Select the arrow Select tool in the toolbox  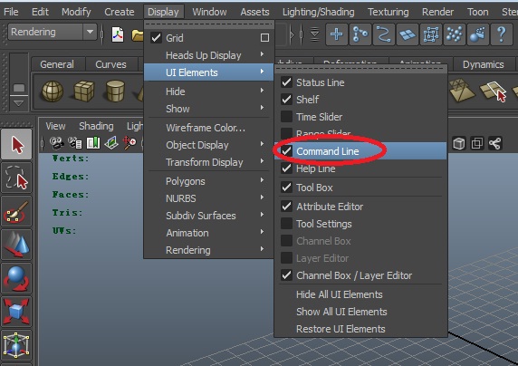pyautogui.click(x=16, y=144)
